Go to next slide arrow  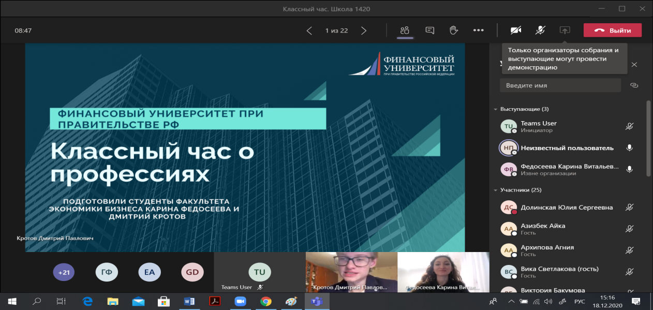(x=364, y=31)
